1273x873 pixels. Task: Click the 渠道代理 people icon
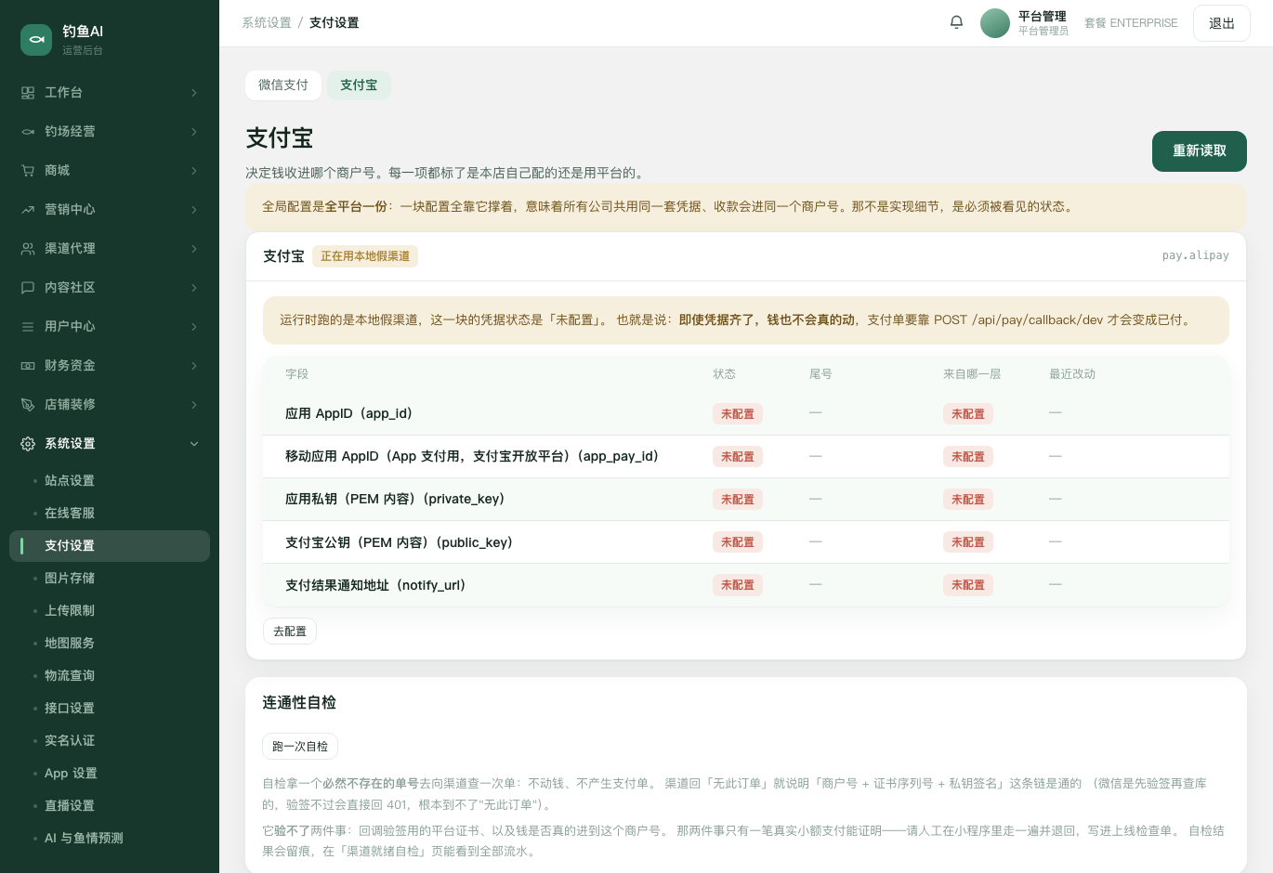[28, 249]
